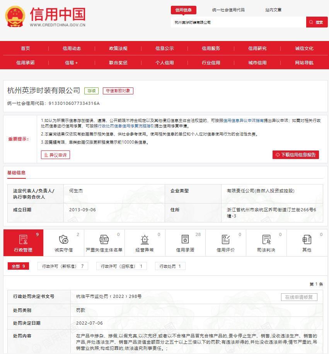This screenshot has width=329, height=354.
Task: Open the 信用评价 checklist icon
Action: 226,239
